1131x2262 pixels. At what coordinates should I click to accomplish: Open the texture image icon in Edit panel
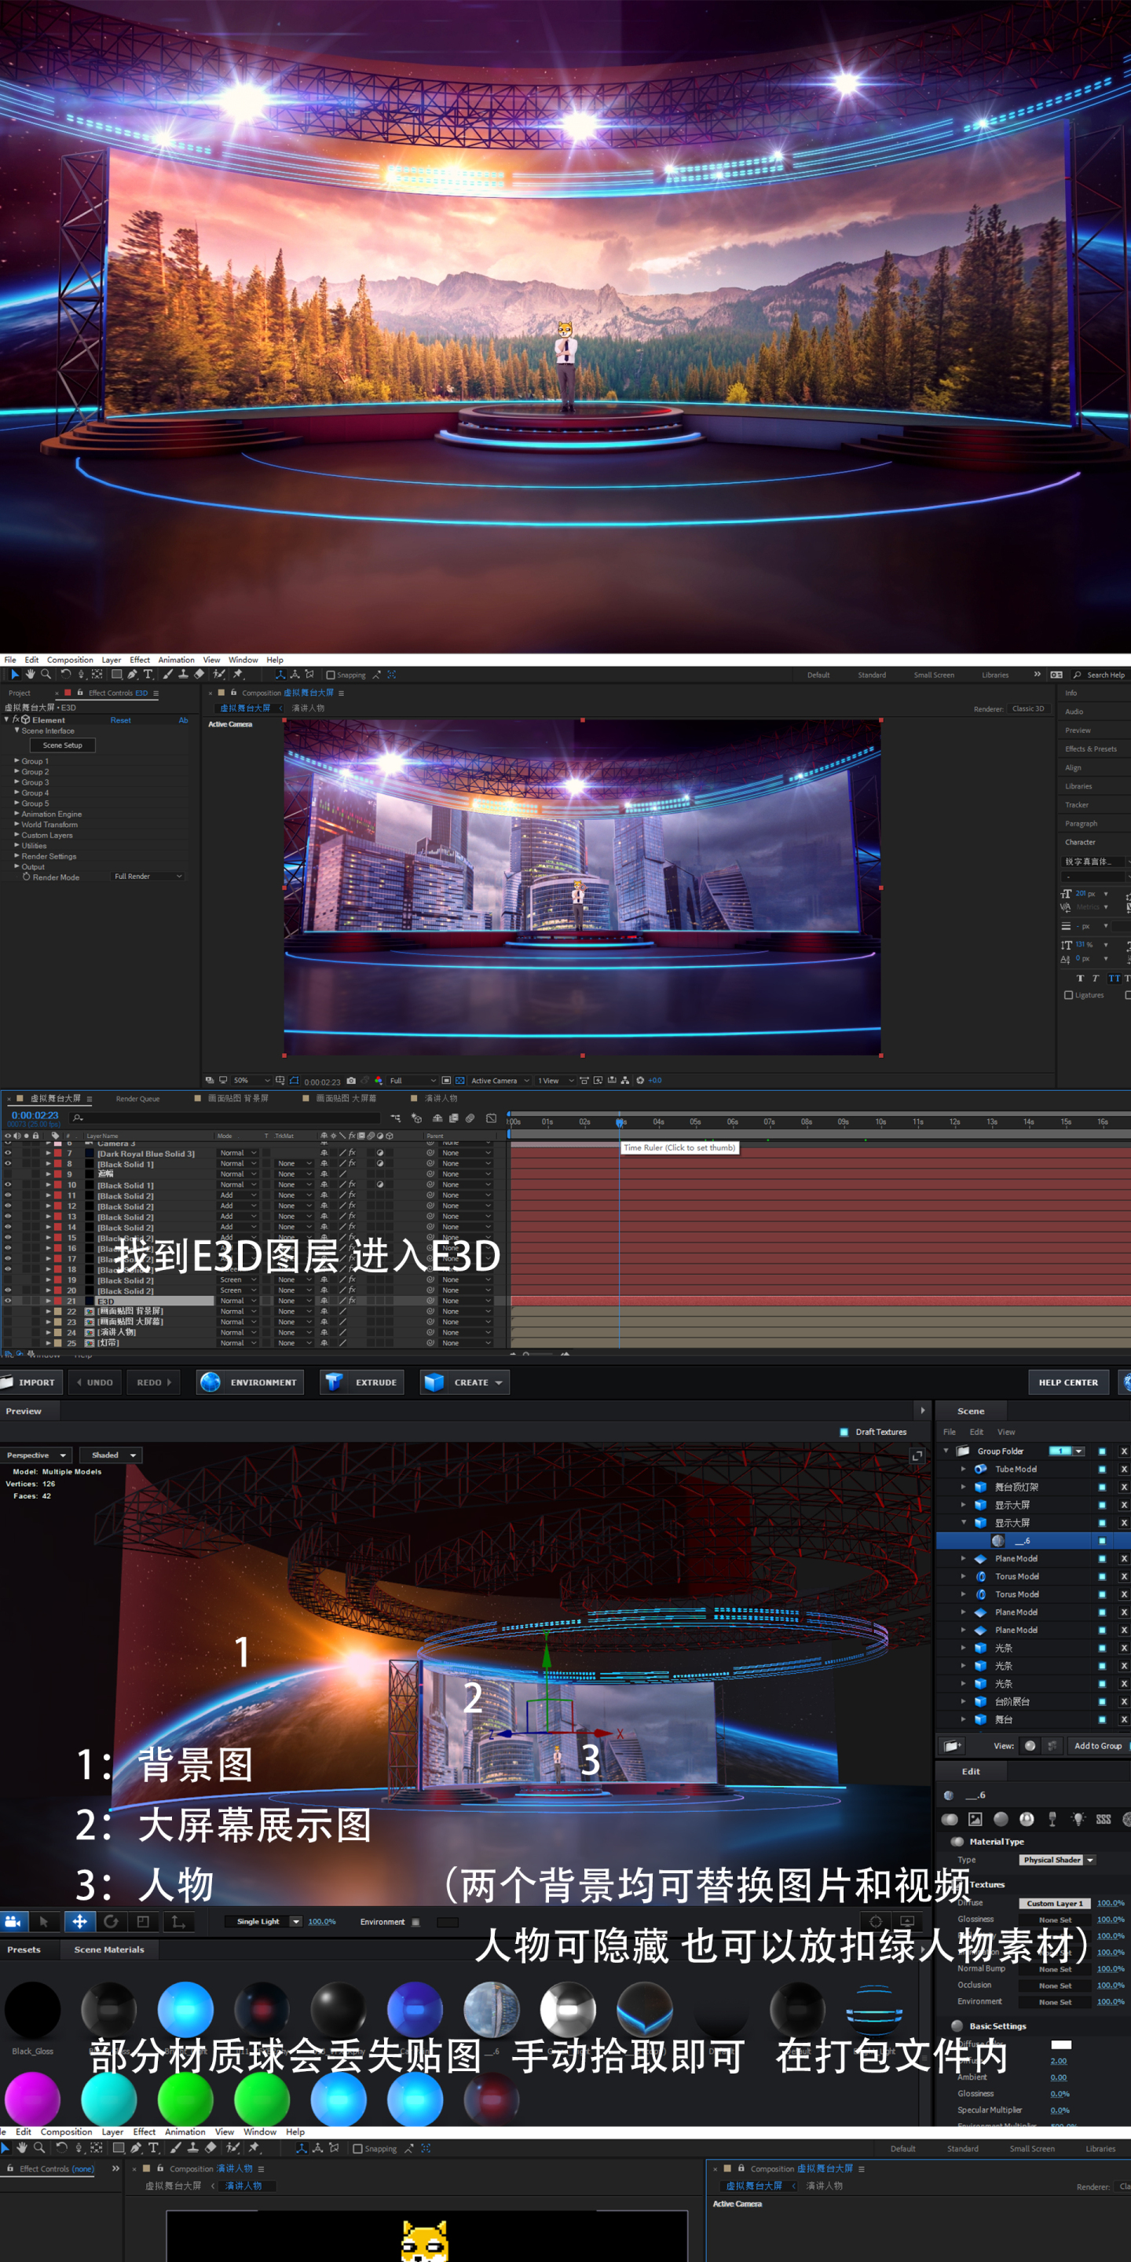tap(975, 1820)
